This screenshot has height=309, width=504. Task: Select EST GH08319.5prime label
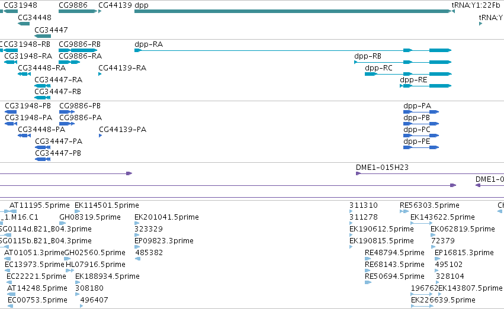[x=90, y=217]
